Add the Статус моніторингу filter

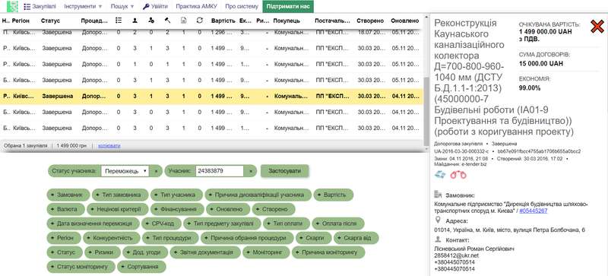[81, 267]
